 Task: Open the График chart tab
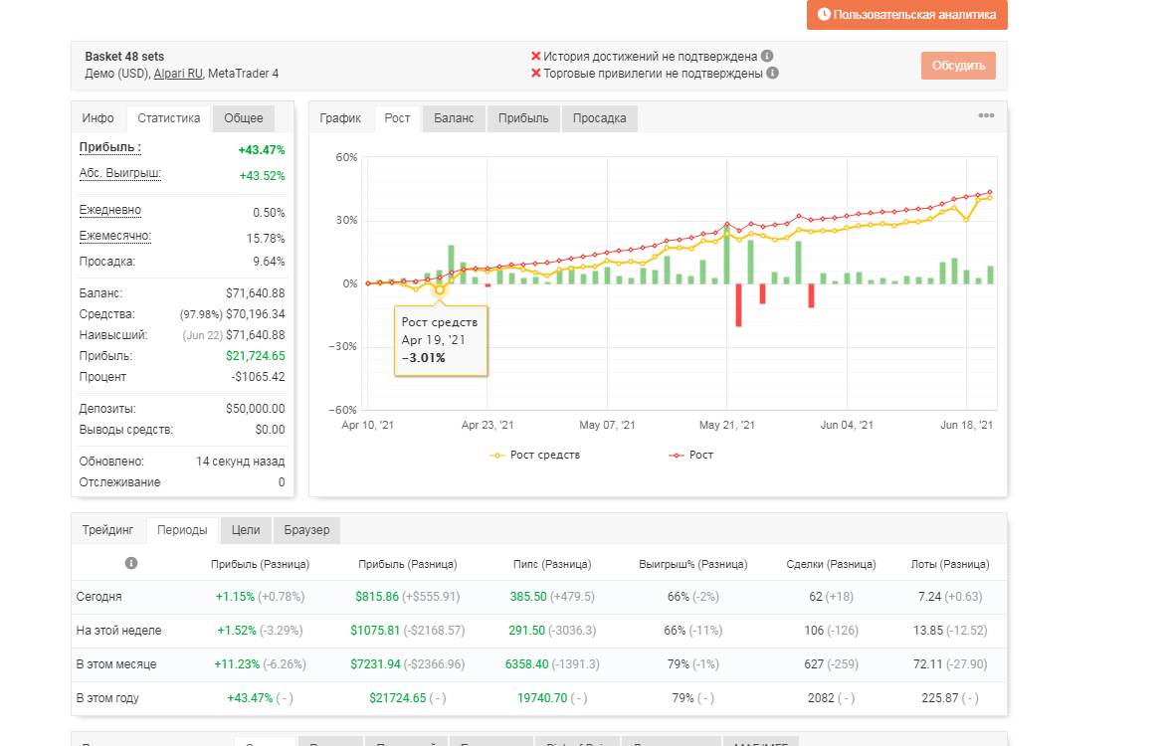[340, 117]
